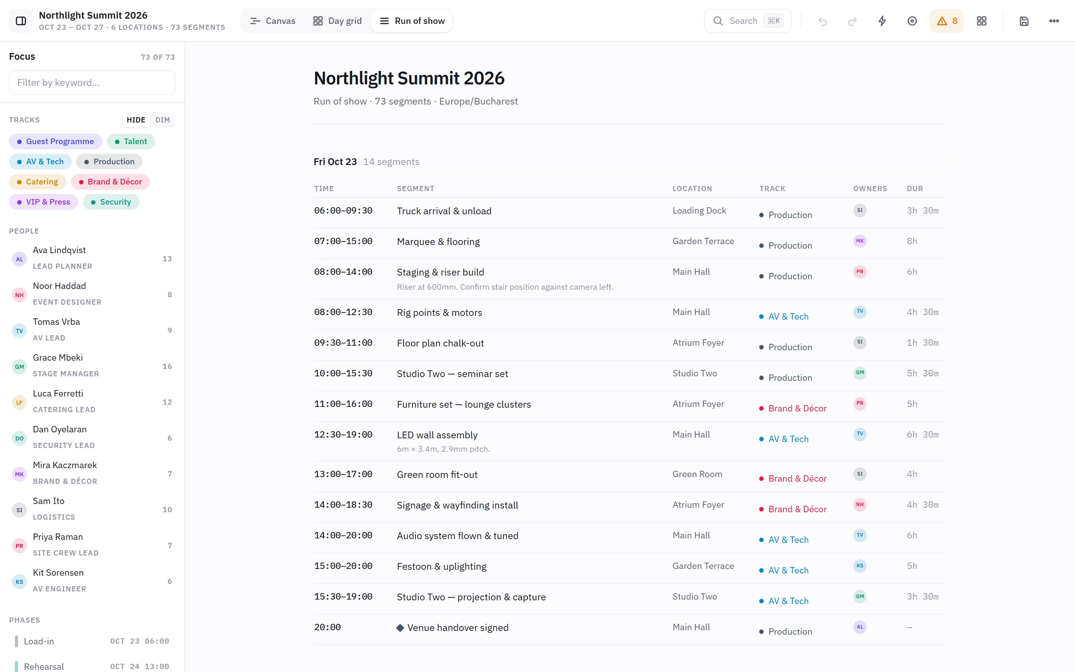Open the lightning bolt quick actions
Viewport: 1075px width, 672px height.
point(882,21)
